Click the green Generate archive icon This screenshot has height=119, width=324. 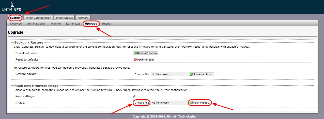[135, 53]
